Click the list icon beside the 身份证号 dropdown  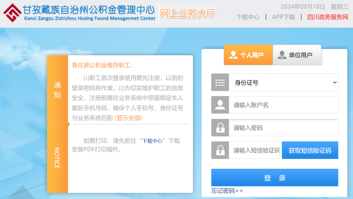(x=220, y=82)
